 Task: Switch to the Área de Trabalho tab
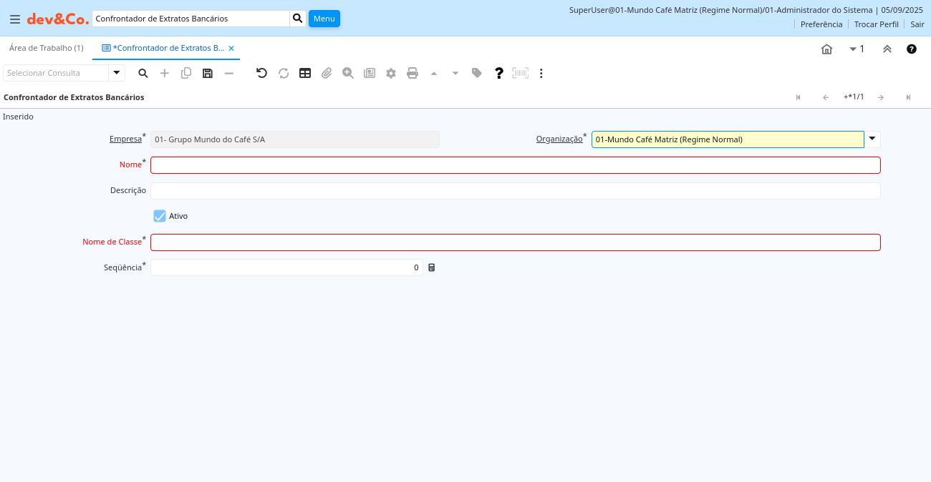click(47, 48)
